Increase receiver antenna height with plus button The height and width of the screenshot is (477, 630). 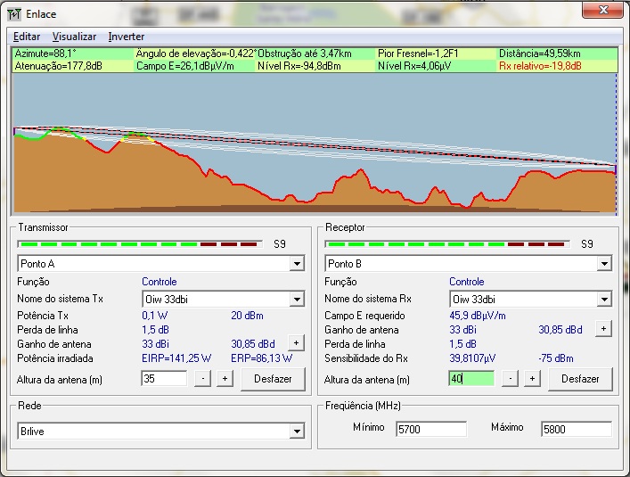(532, 379)
